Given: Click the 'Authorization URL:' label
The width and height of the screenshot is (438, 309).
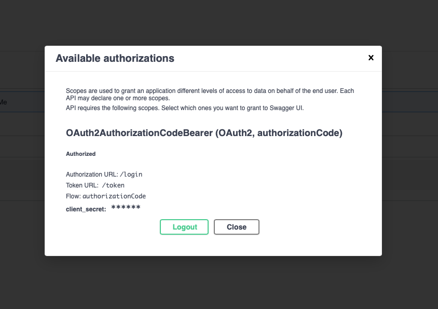Looking at the screenshot, I should 92,174.
